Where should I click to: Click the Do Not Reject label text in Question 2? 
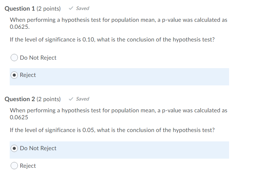point(38,148)
